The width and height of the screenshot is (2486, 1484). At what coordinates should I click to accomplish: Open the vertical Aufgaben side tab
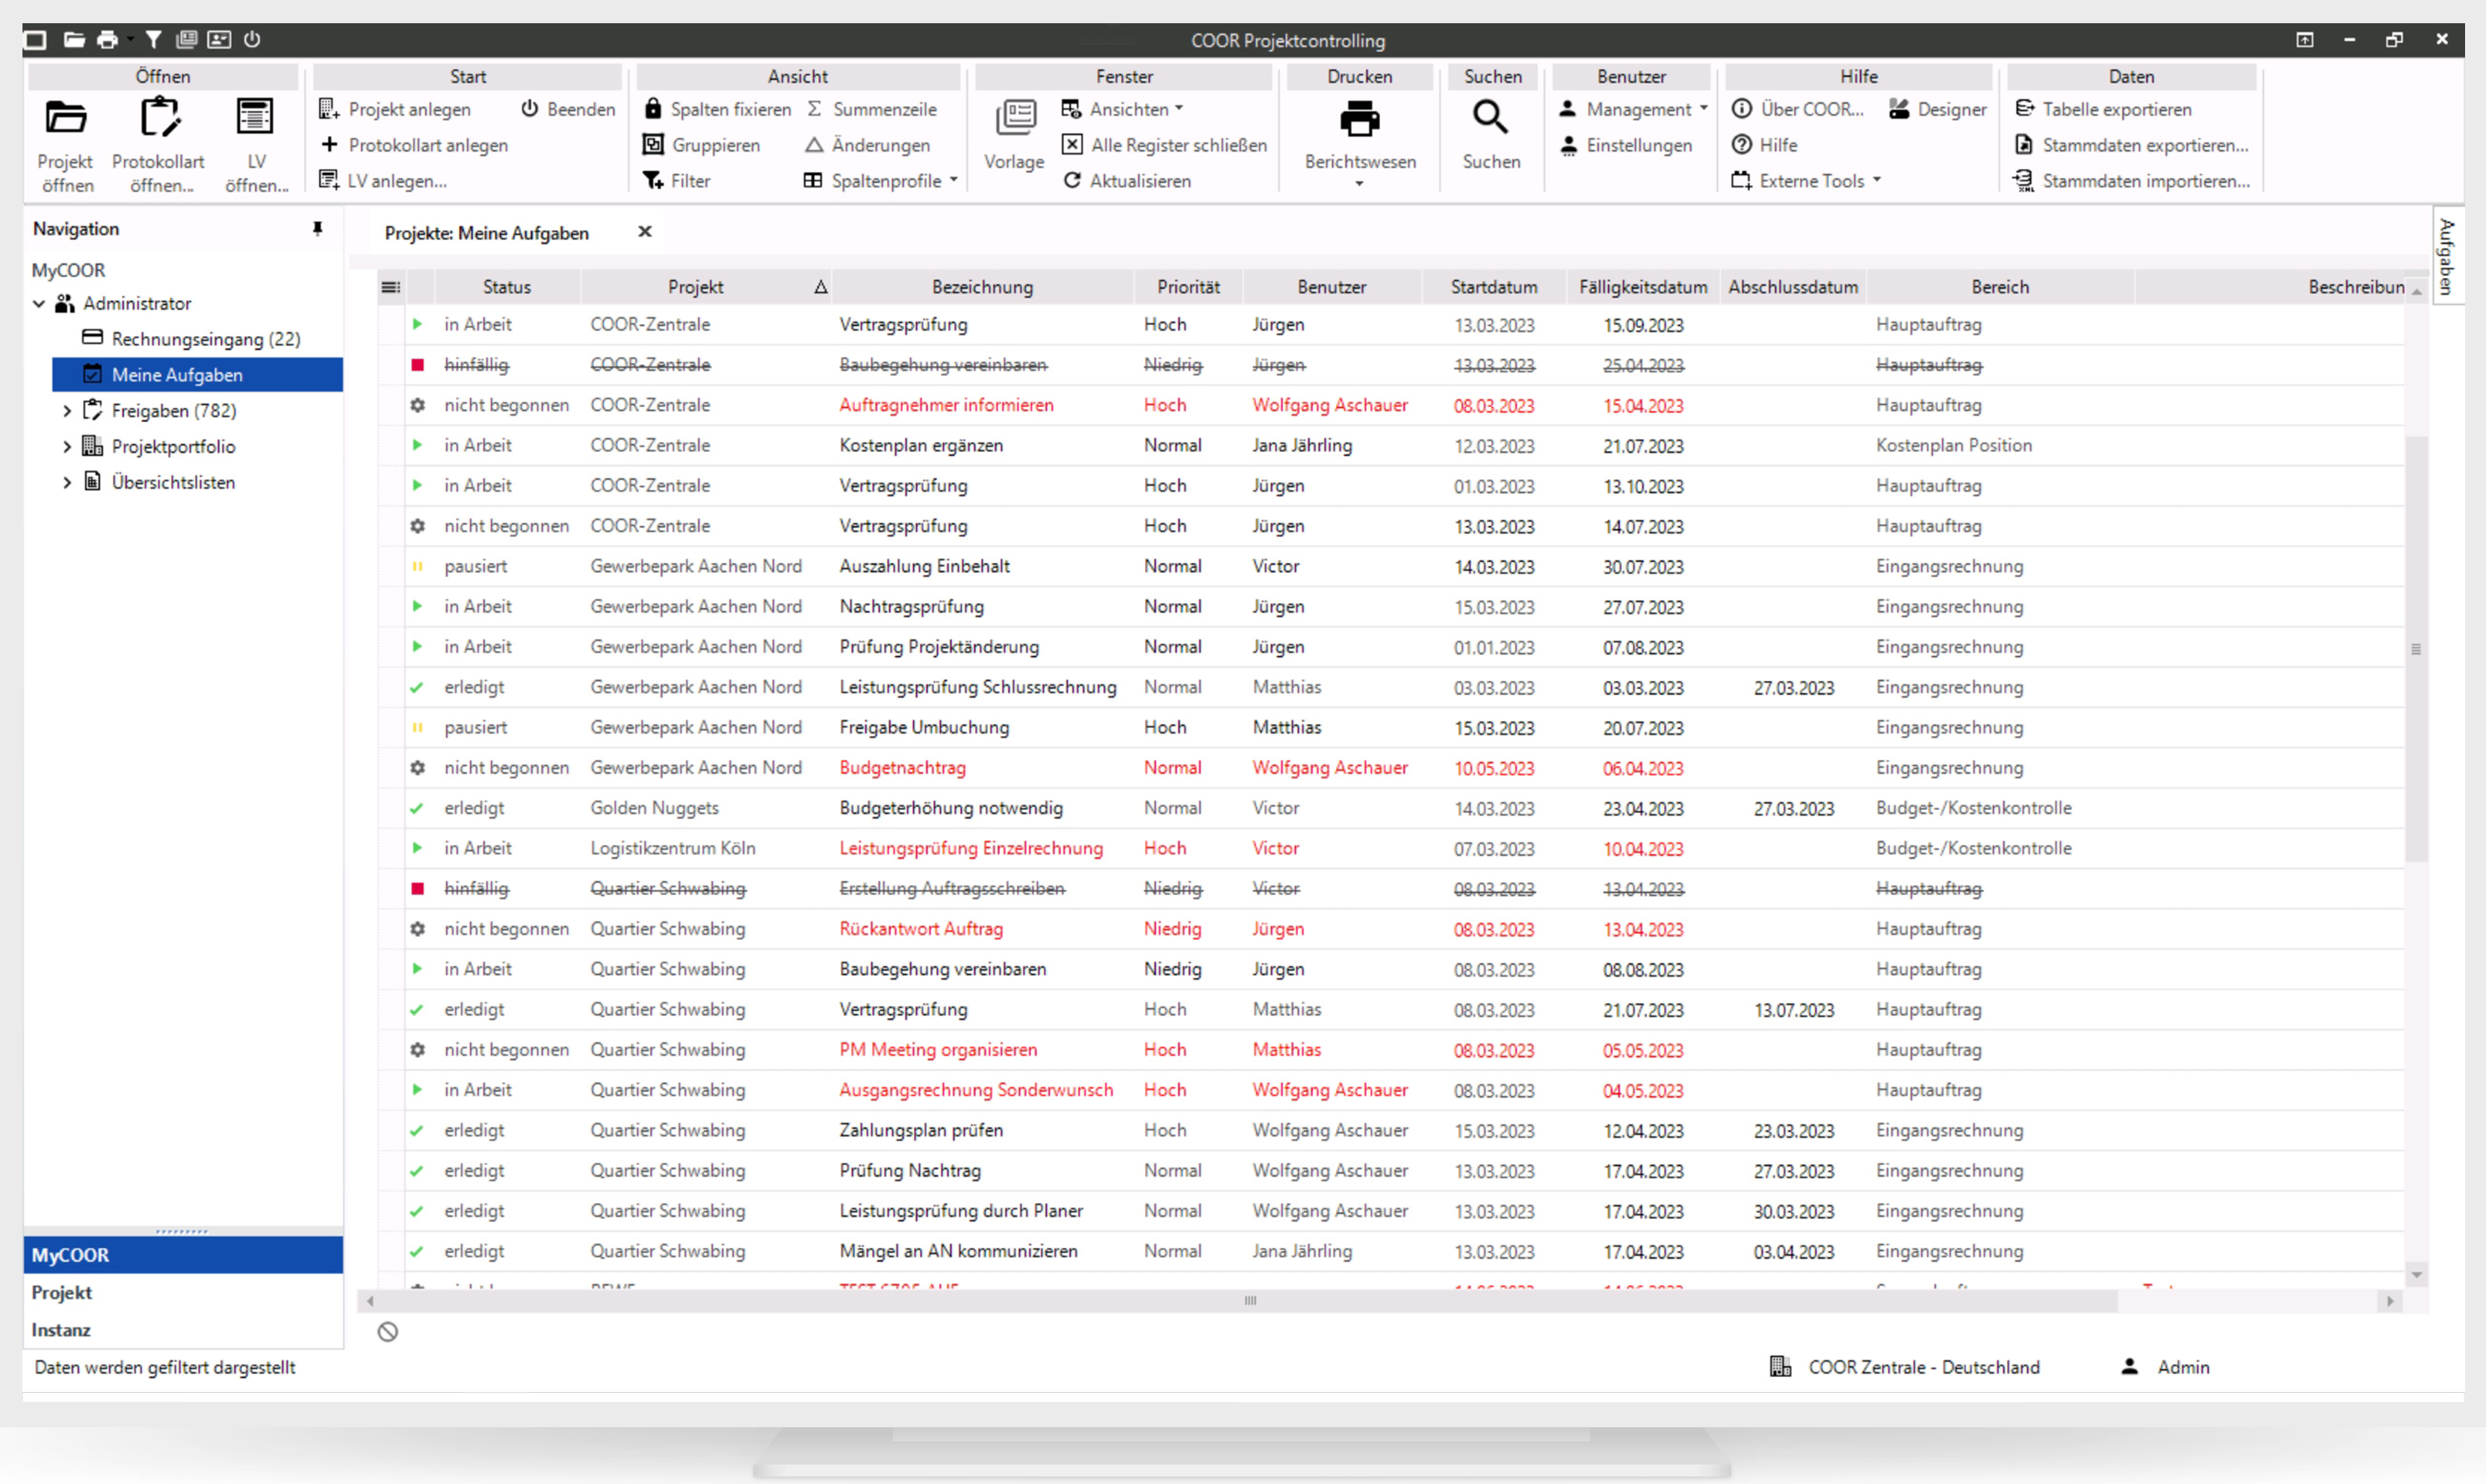[x=2446, y=257]
